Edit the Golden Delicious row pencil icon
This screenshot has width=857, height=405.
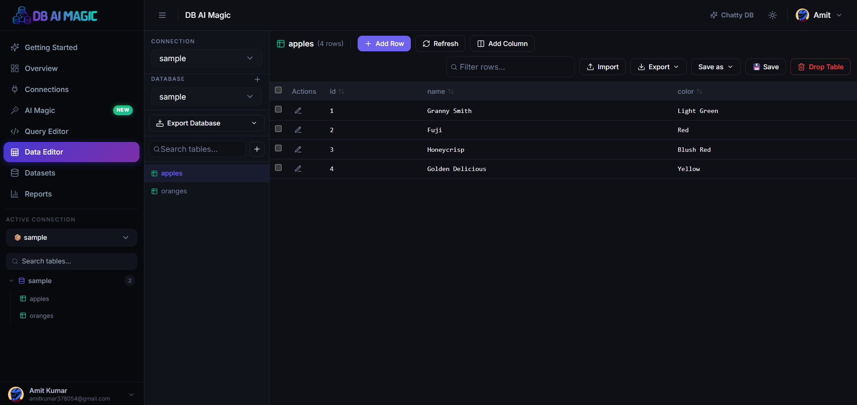(298, 169)
